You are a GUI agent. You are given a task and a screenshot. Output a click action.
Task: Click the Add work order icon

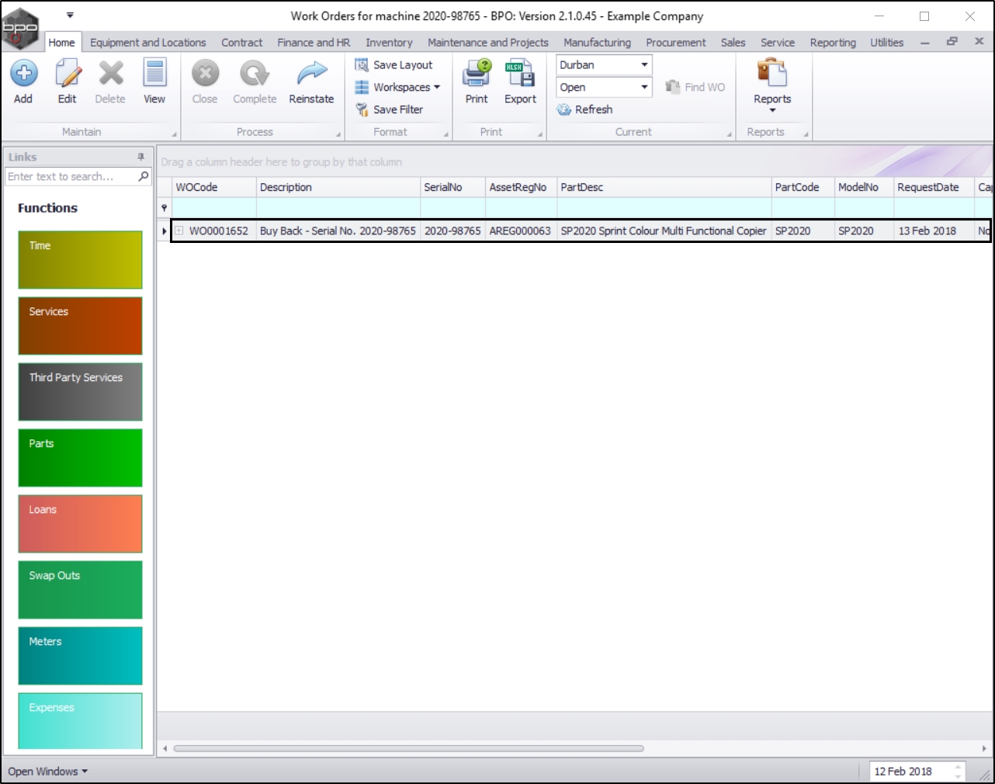pyautogui.click(x=23, y=74)
